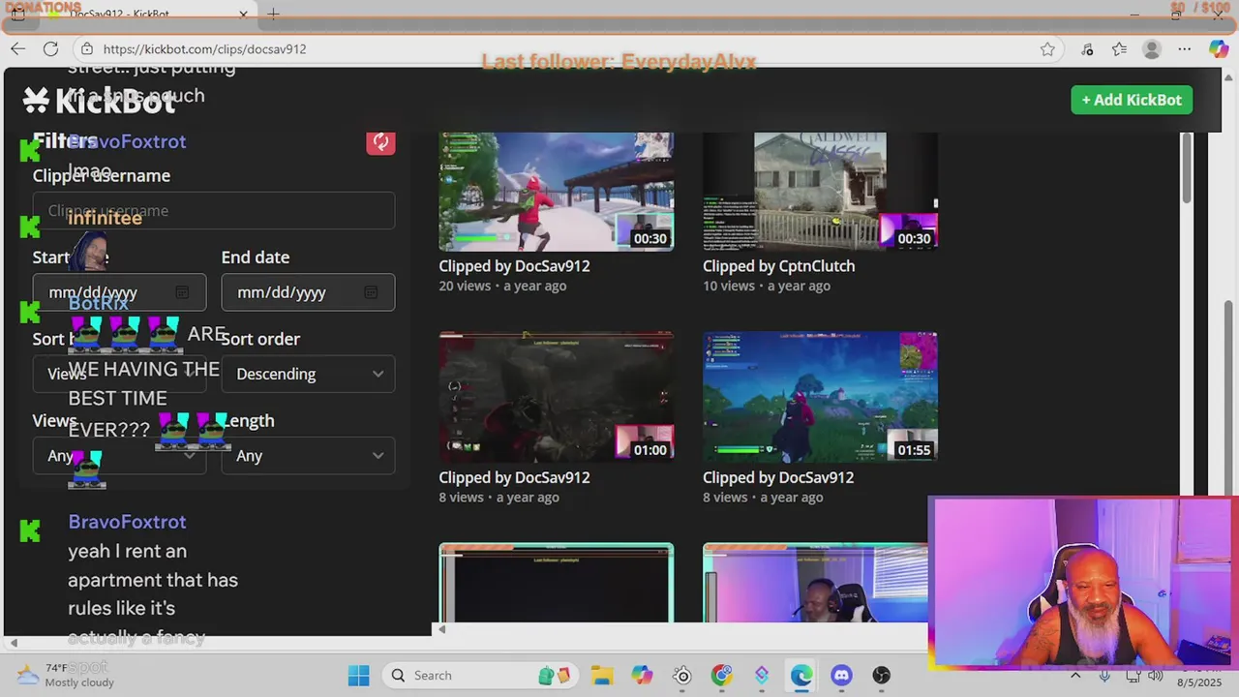Open Sort by Views dropdown
The height and width of the screenshot is (697, 1239).
point(119,374)
